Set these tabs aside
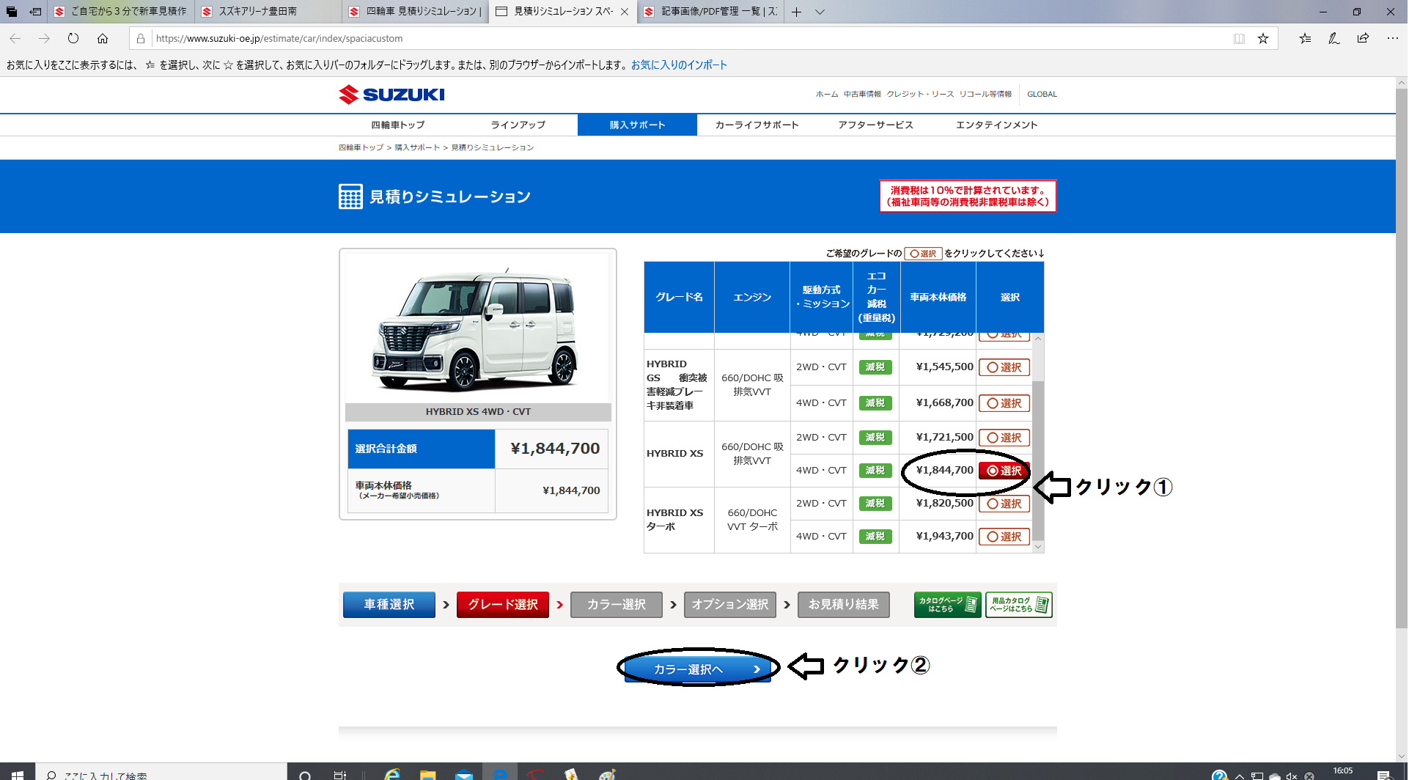The image size is (1420, 780). click(x=35, y=12)
